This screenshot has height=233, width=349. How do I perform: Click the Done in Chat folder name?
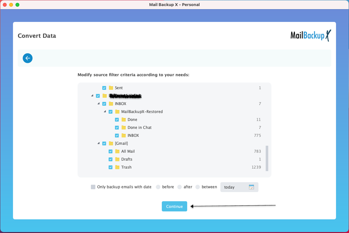coord(139,127)
